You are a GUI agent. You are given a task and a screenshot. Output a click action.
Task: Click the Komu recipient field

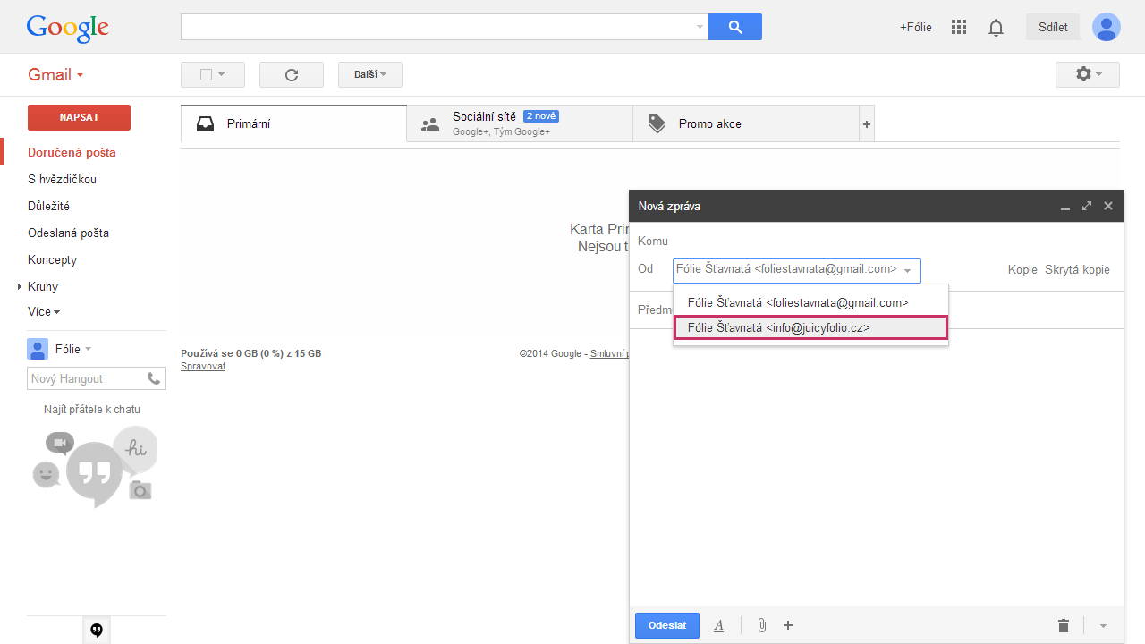(x=877, y=241)
